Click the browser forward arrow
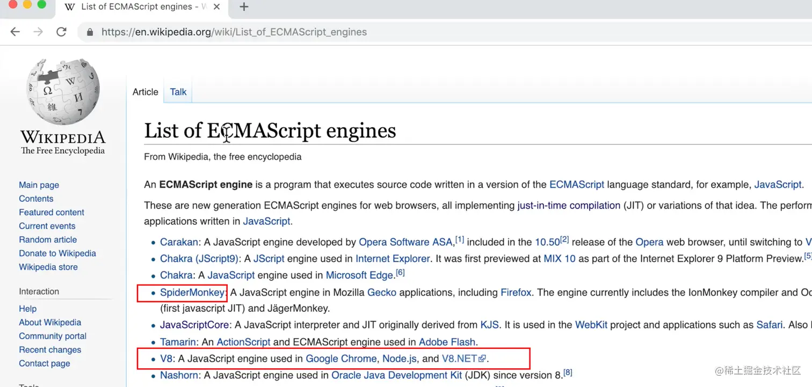Viewport: 812px width, 387px height. tap(38, 32)
